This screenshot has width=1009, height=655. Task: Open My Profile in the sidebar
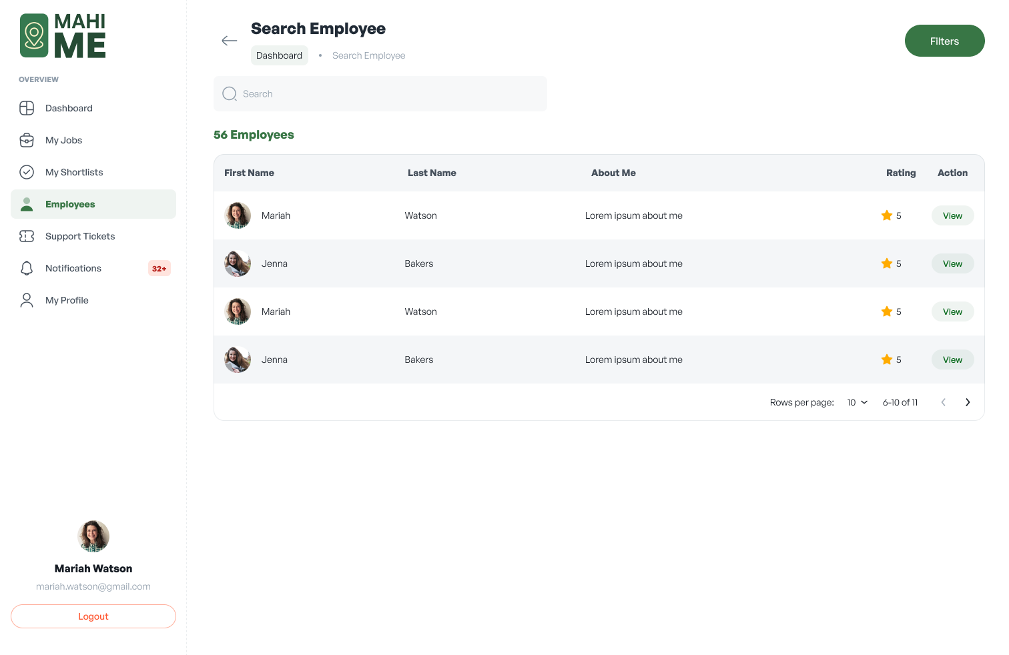93,300
